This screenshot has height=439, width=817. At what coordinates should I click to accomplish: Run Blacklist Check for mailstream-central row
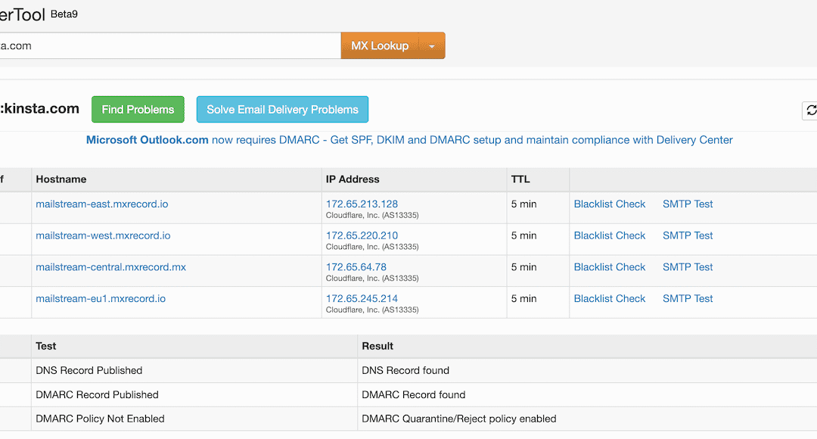(x=610, y=267)
